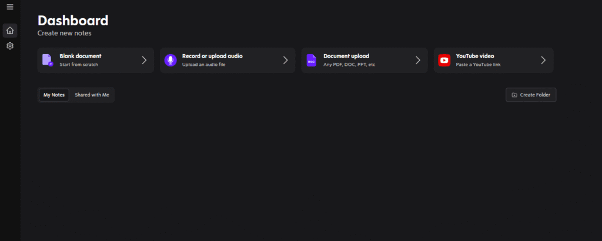Screen dimensions: 602x241
Task: Click the folder icon in Create Folder
Action: click(514, 95)
